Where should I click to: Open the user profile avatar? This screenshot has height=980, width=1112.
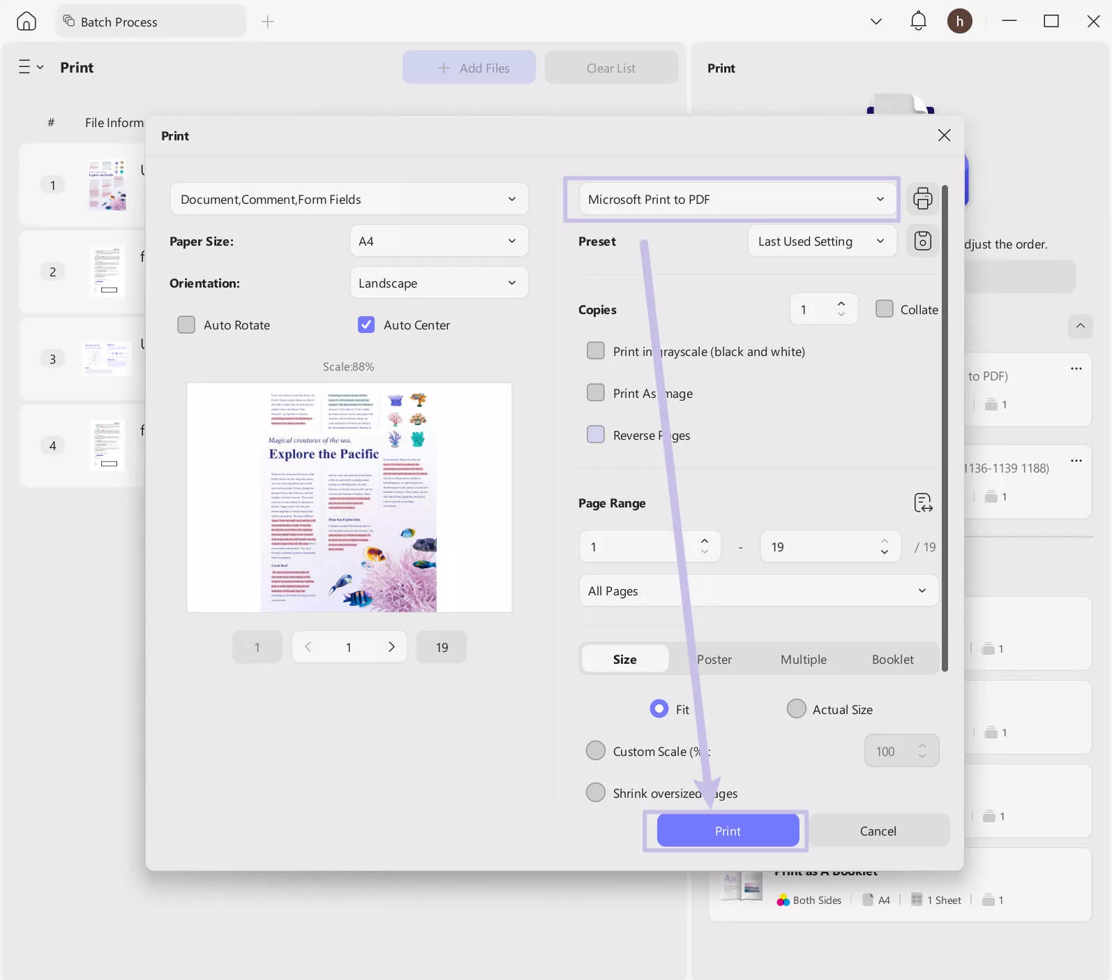tap(960, 21)
